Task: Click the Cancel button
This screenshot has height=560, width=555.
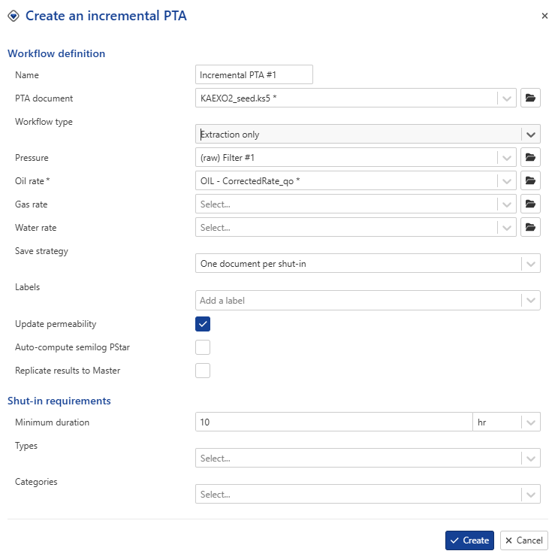Action: [x=524, y=540]
